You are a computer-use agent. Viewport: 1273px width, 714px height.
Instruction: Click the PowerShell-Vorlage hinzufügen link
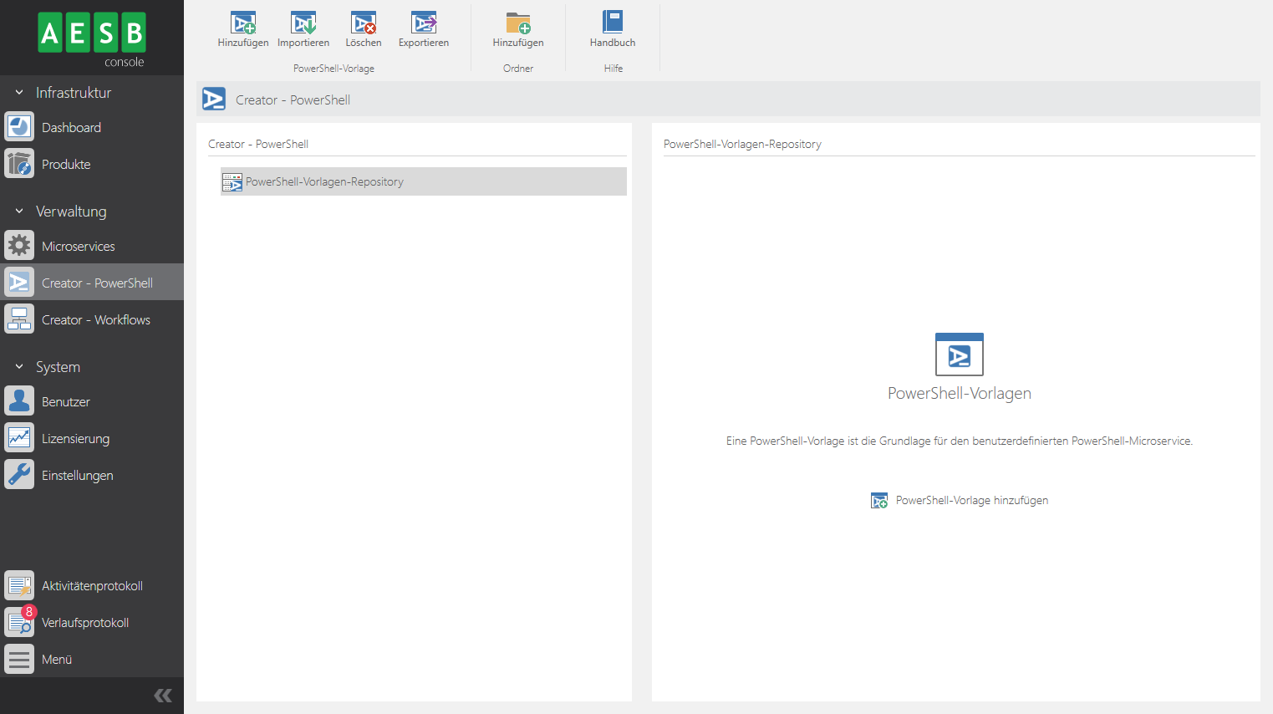[971, 501]
